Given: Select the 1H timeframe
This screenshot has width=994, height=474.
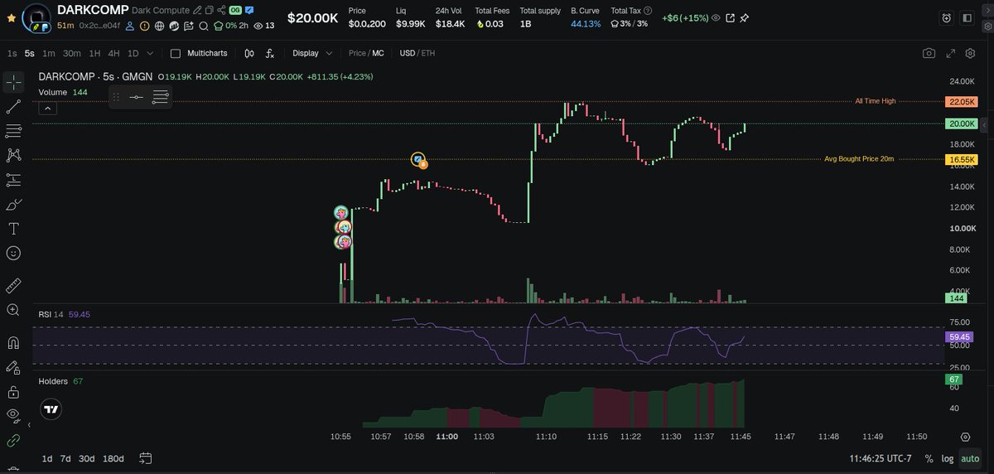Looking at the screenshot, I should (x=94, y=53).
